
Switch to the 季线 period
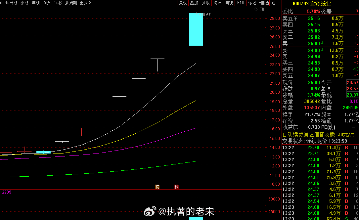(24, 3)
